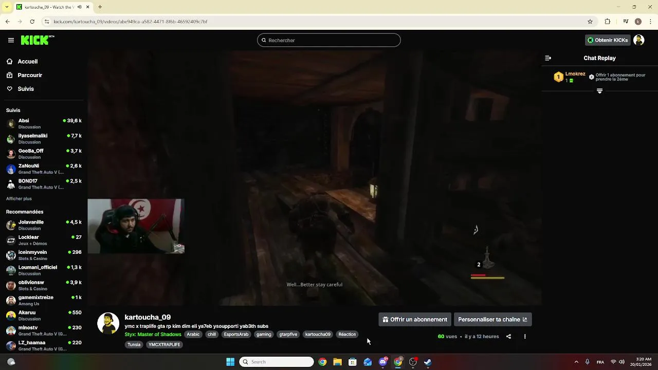Image resolution: width=658 pixels, height=370 pixels.
Task: Click the Rechercher search field
Action: [329, 40]
